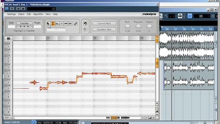Click the Correct Pitch button
This screenshot has height=124, width=220.
104,23
